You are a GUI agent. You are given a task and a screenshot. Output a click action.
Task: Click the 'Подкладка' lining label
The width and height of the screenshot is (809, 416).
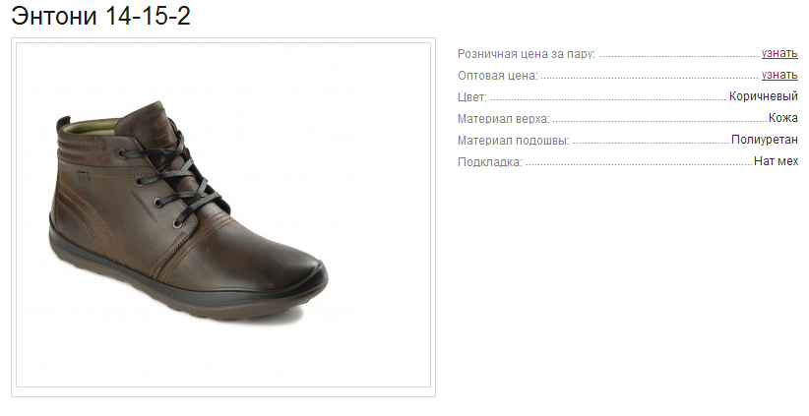click(489, 162)
